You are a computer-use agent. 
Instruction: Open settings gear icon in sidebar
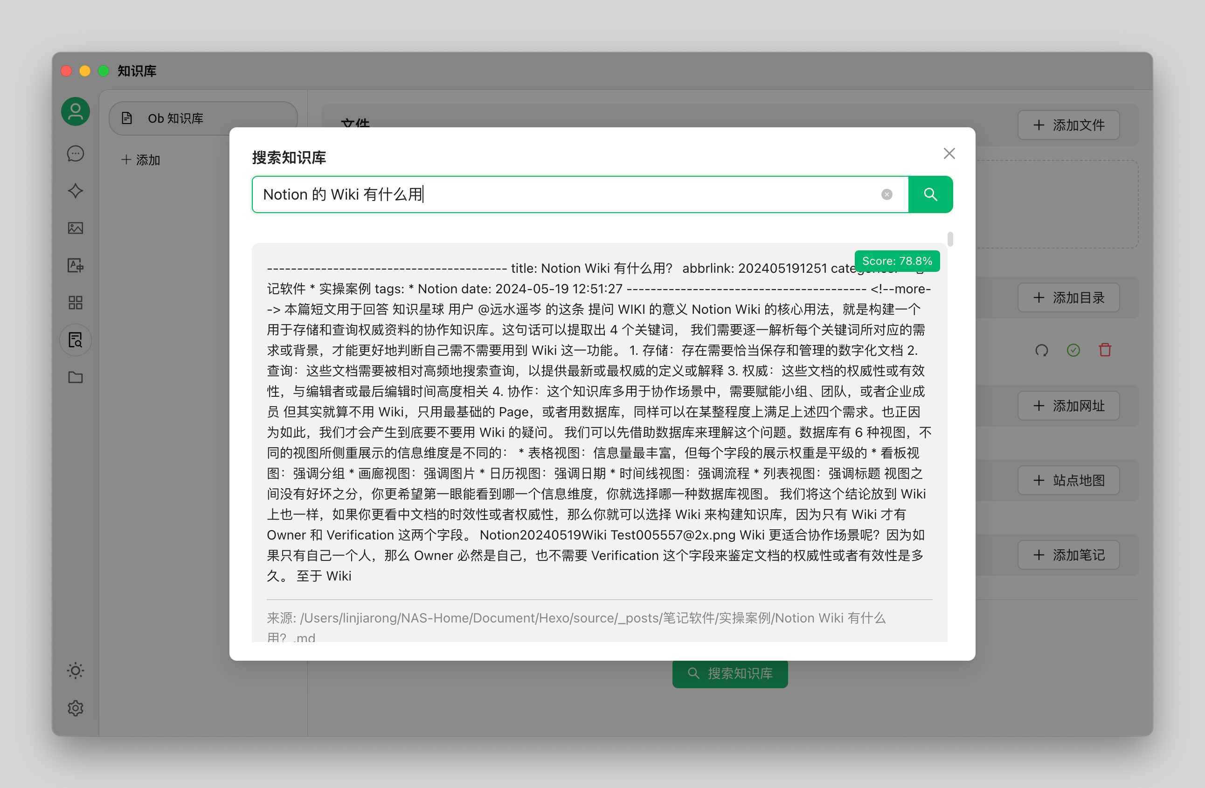click(x=76, y=708)
